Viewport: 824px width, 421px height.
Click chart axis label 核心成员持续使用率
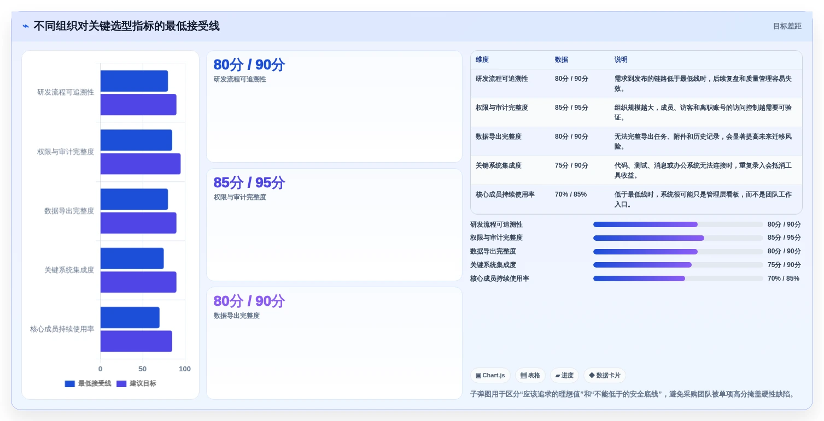pos(62,329)
